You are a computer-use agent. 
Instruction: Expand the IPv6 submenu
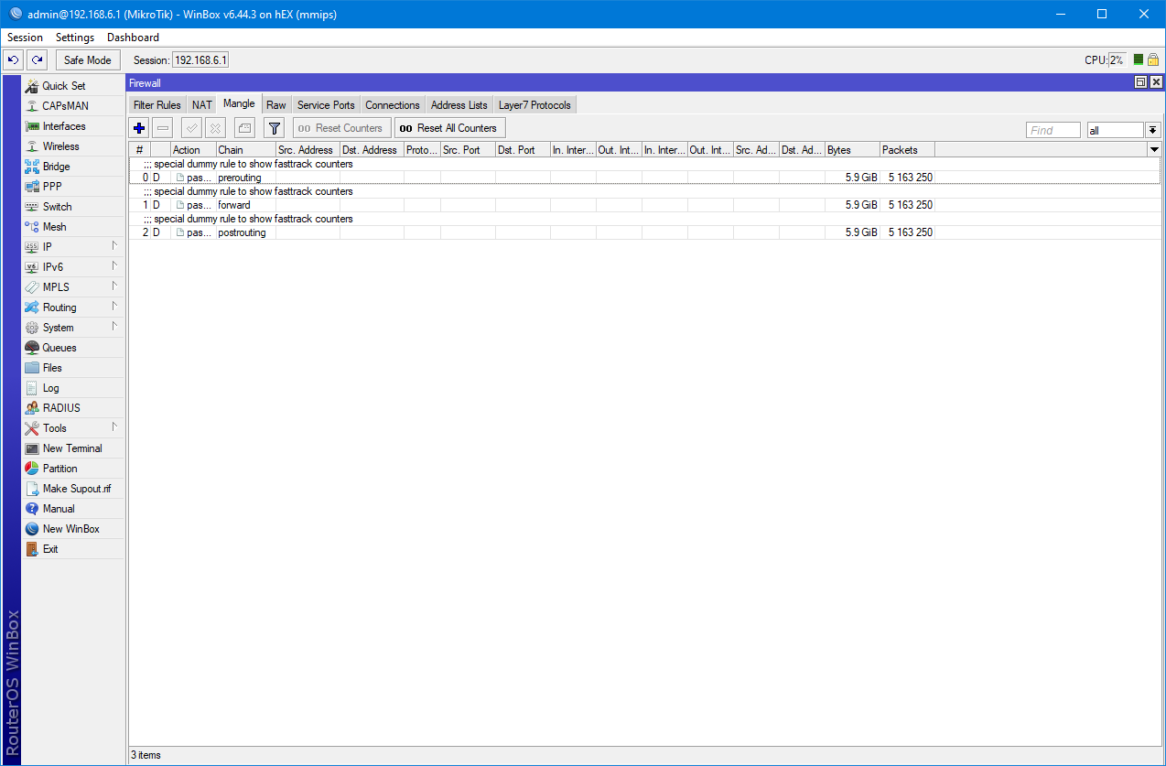[x=73, y=267]
